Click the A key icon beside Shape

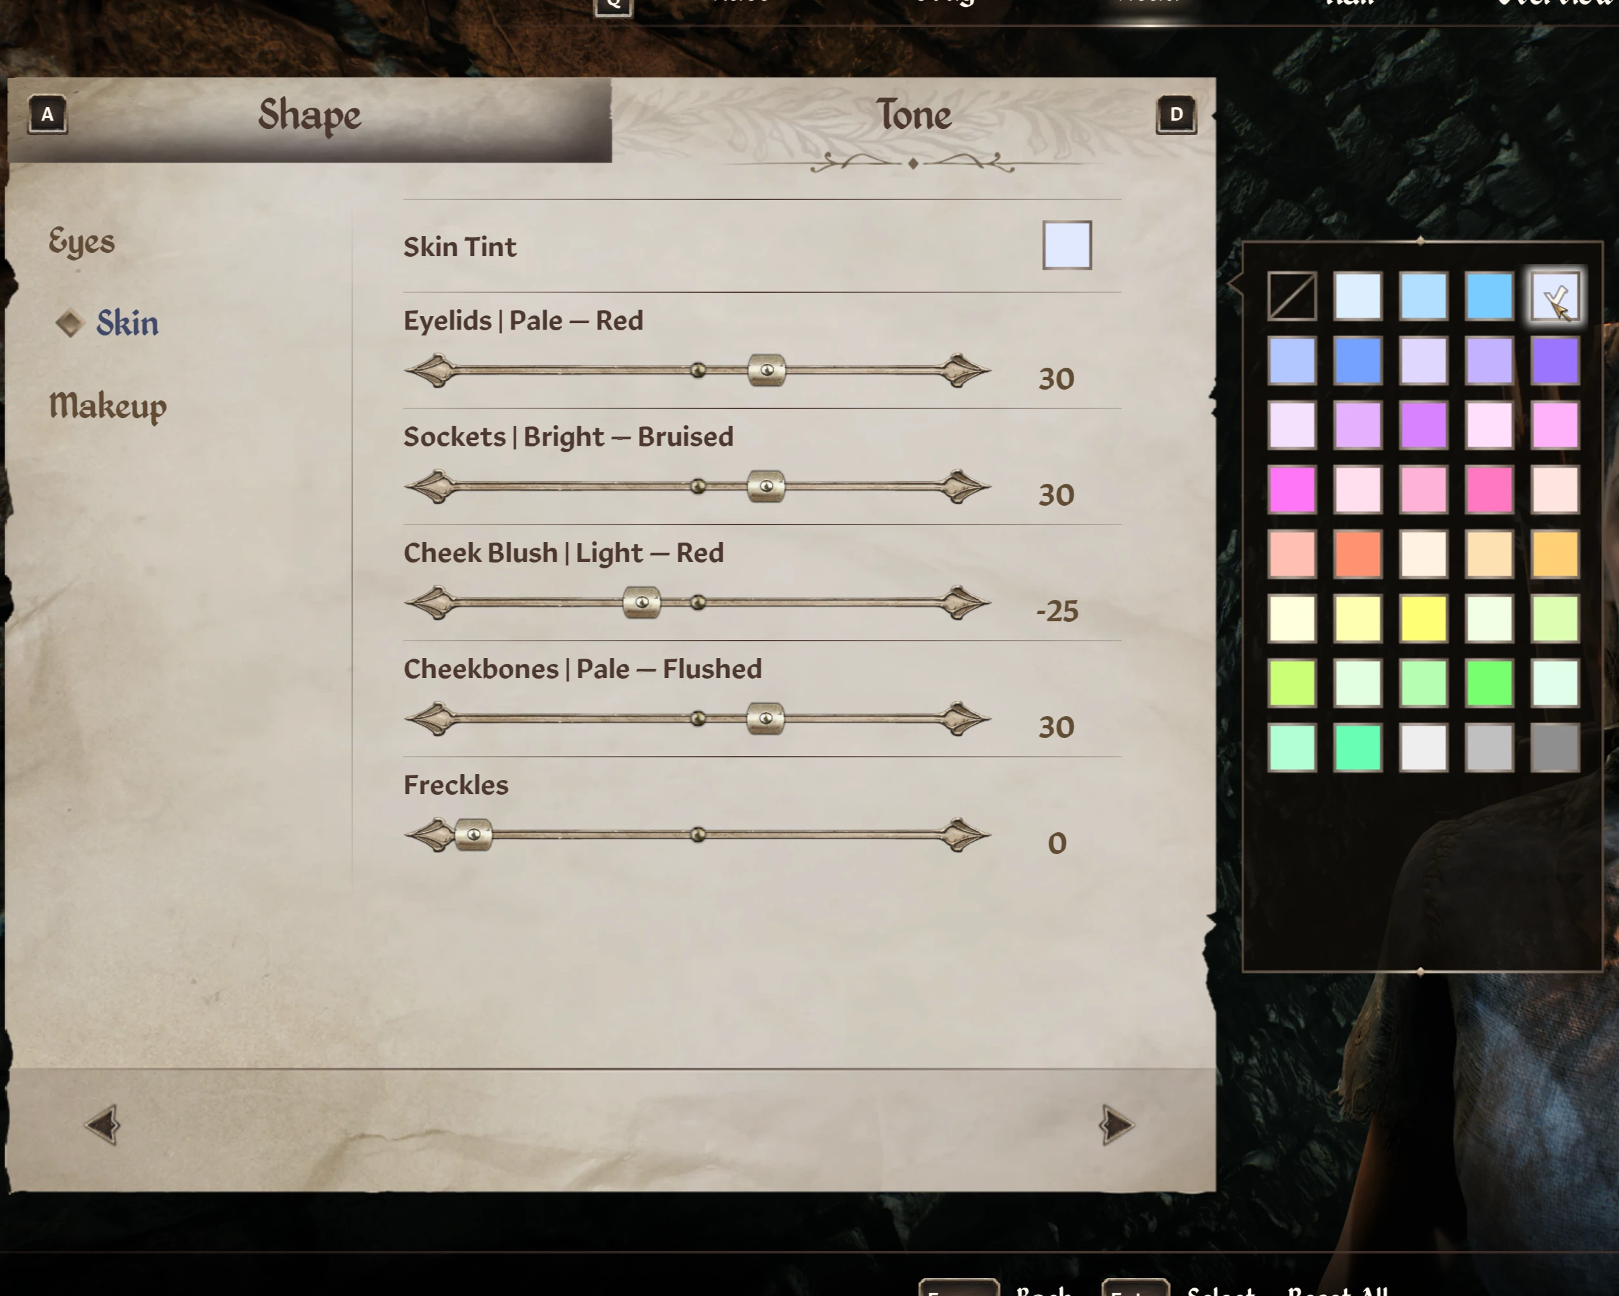pos(47,114)
